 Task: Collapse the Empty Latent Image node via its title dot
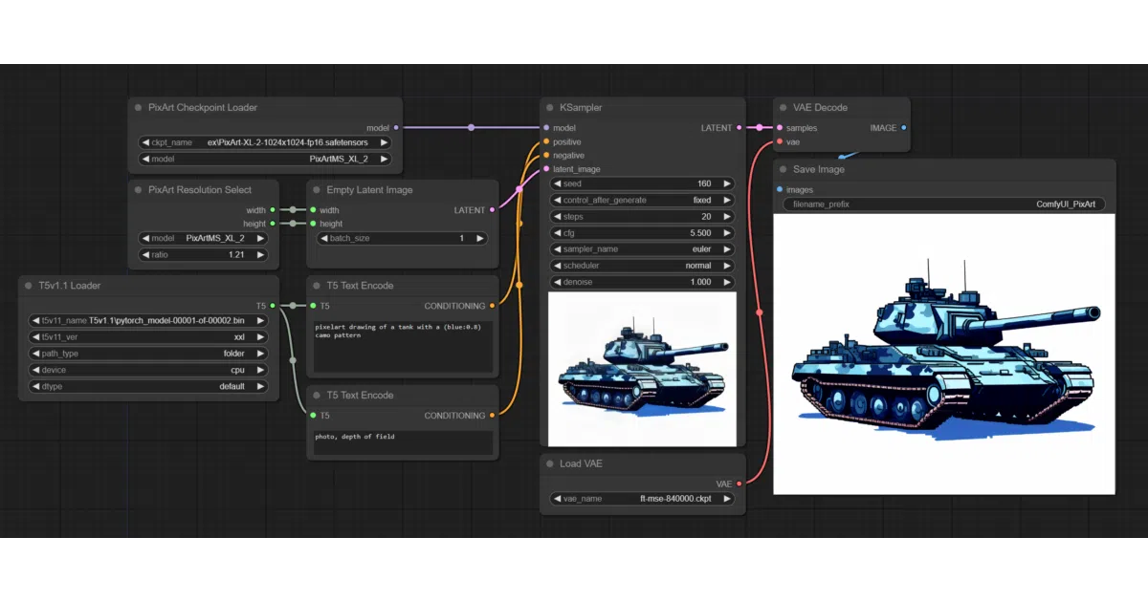click(317, 190)
